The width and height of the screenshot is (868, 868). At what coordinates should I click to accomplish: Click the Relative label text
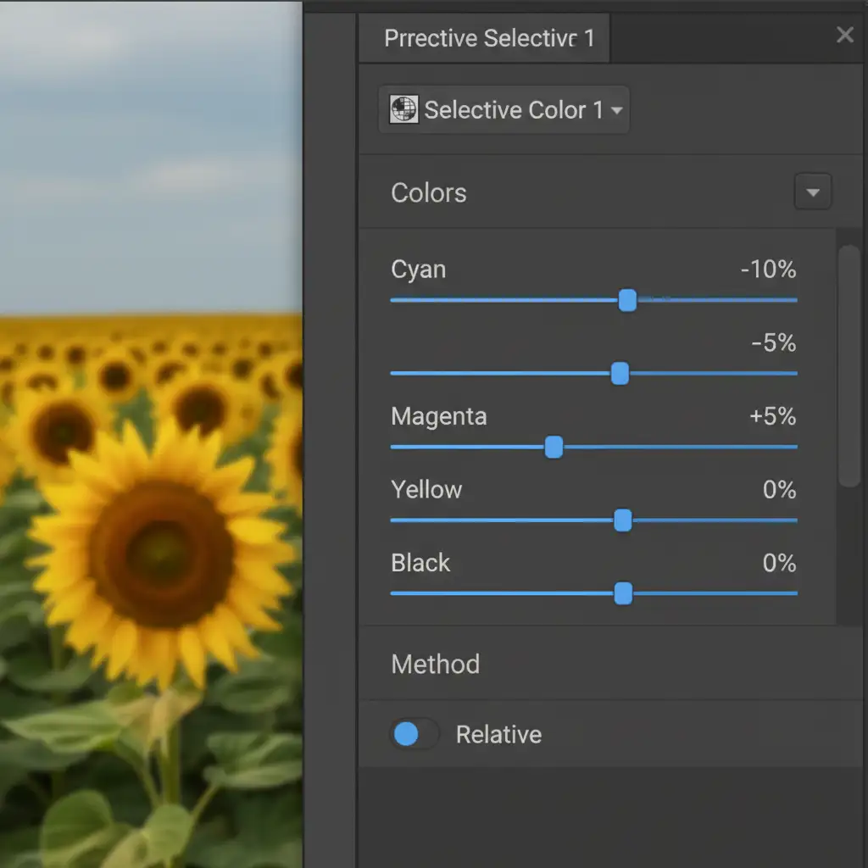tap(498, 735)
